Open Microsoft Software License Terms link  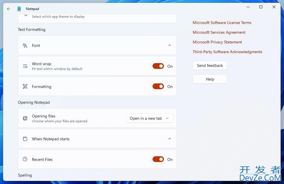222,23
